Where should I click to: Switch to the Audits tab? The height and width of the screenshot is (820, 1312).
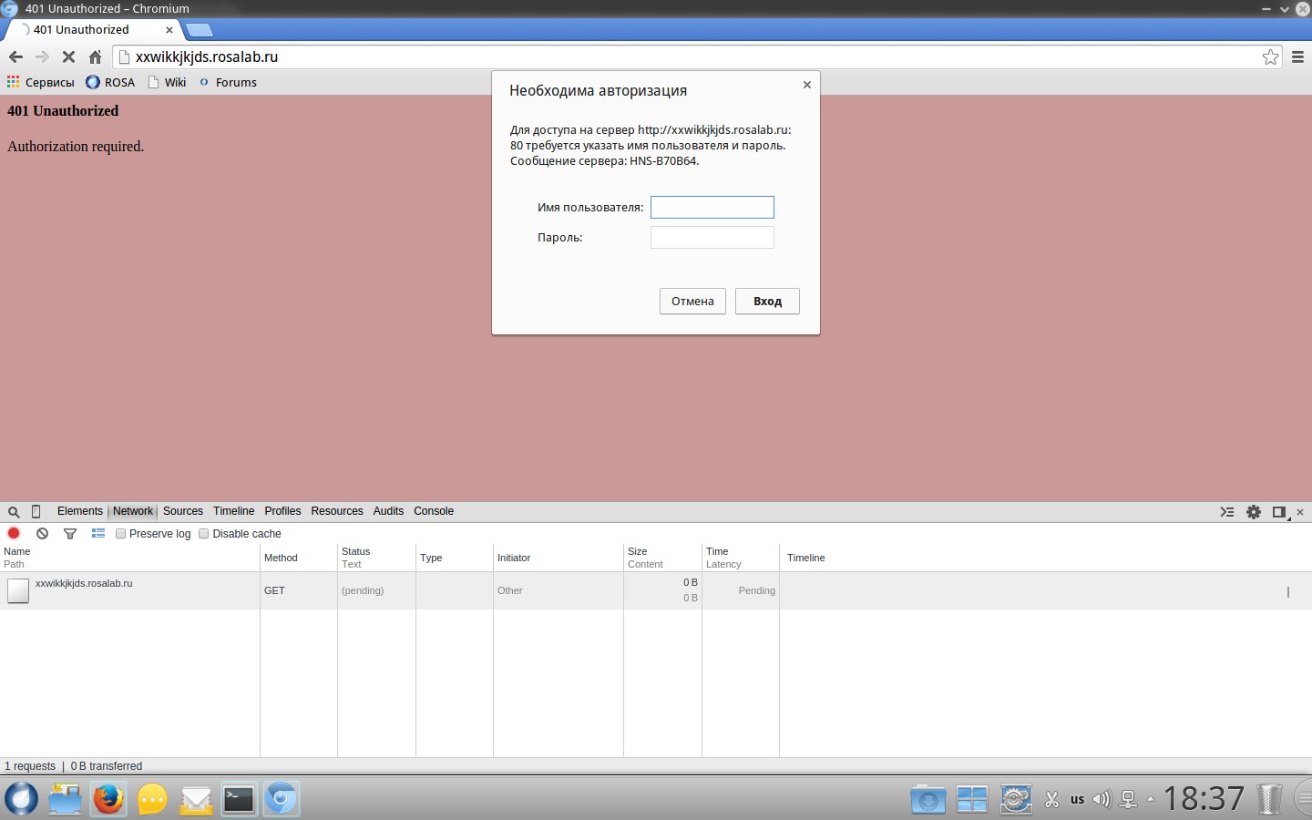(x=388, y=511)
